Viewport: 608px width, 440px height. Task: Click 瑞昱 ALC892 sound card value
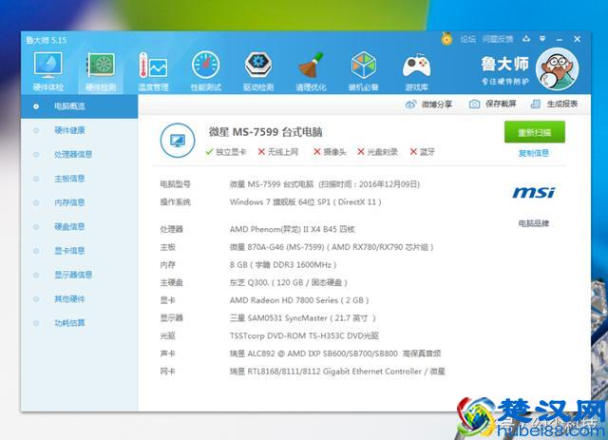335,354
